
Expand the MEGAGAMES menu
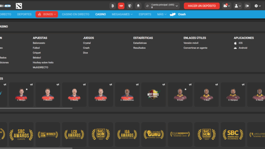[x=122, y=14]
